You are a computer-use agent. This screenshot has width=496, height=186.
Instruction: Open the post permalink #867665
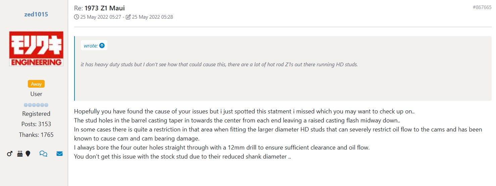[482, 7]
